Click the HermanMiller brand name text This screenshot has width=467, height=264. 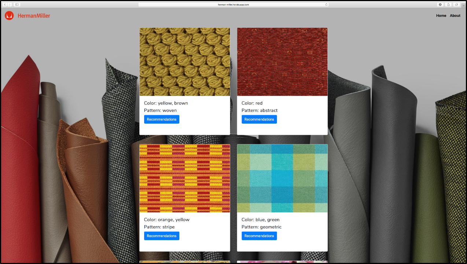pos(34,16)
